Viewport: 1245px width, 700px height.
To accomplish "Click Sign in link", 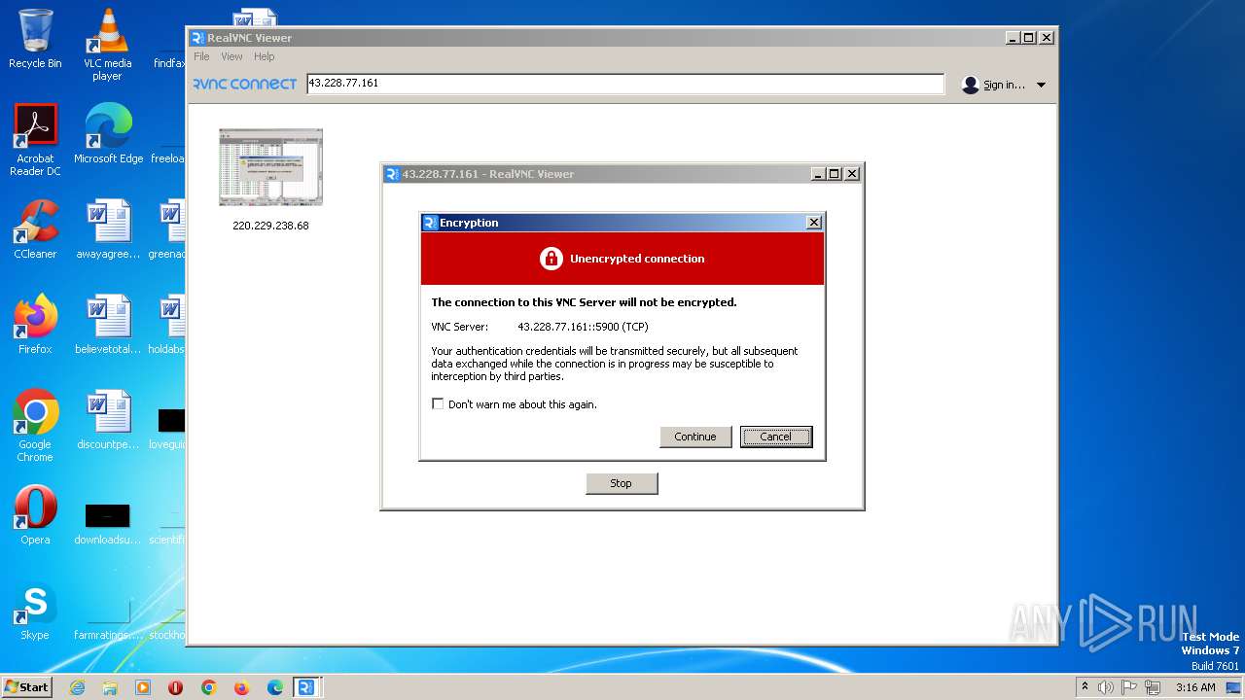I will point(1004,85).
